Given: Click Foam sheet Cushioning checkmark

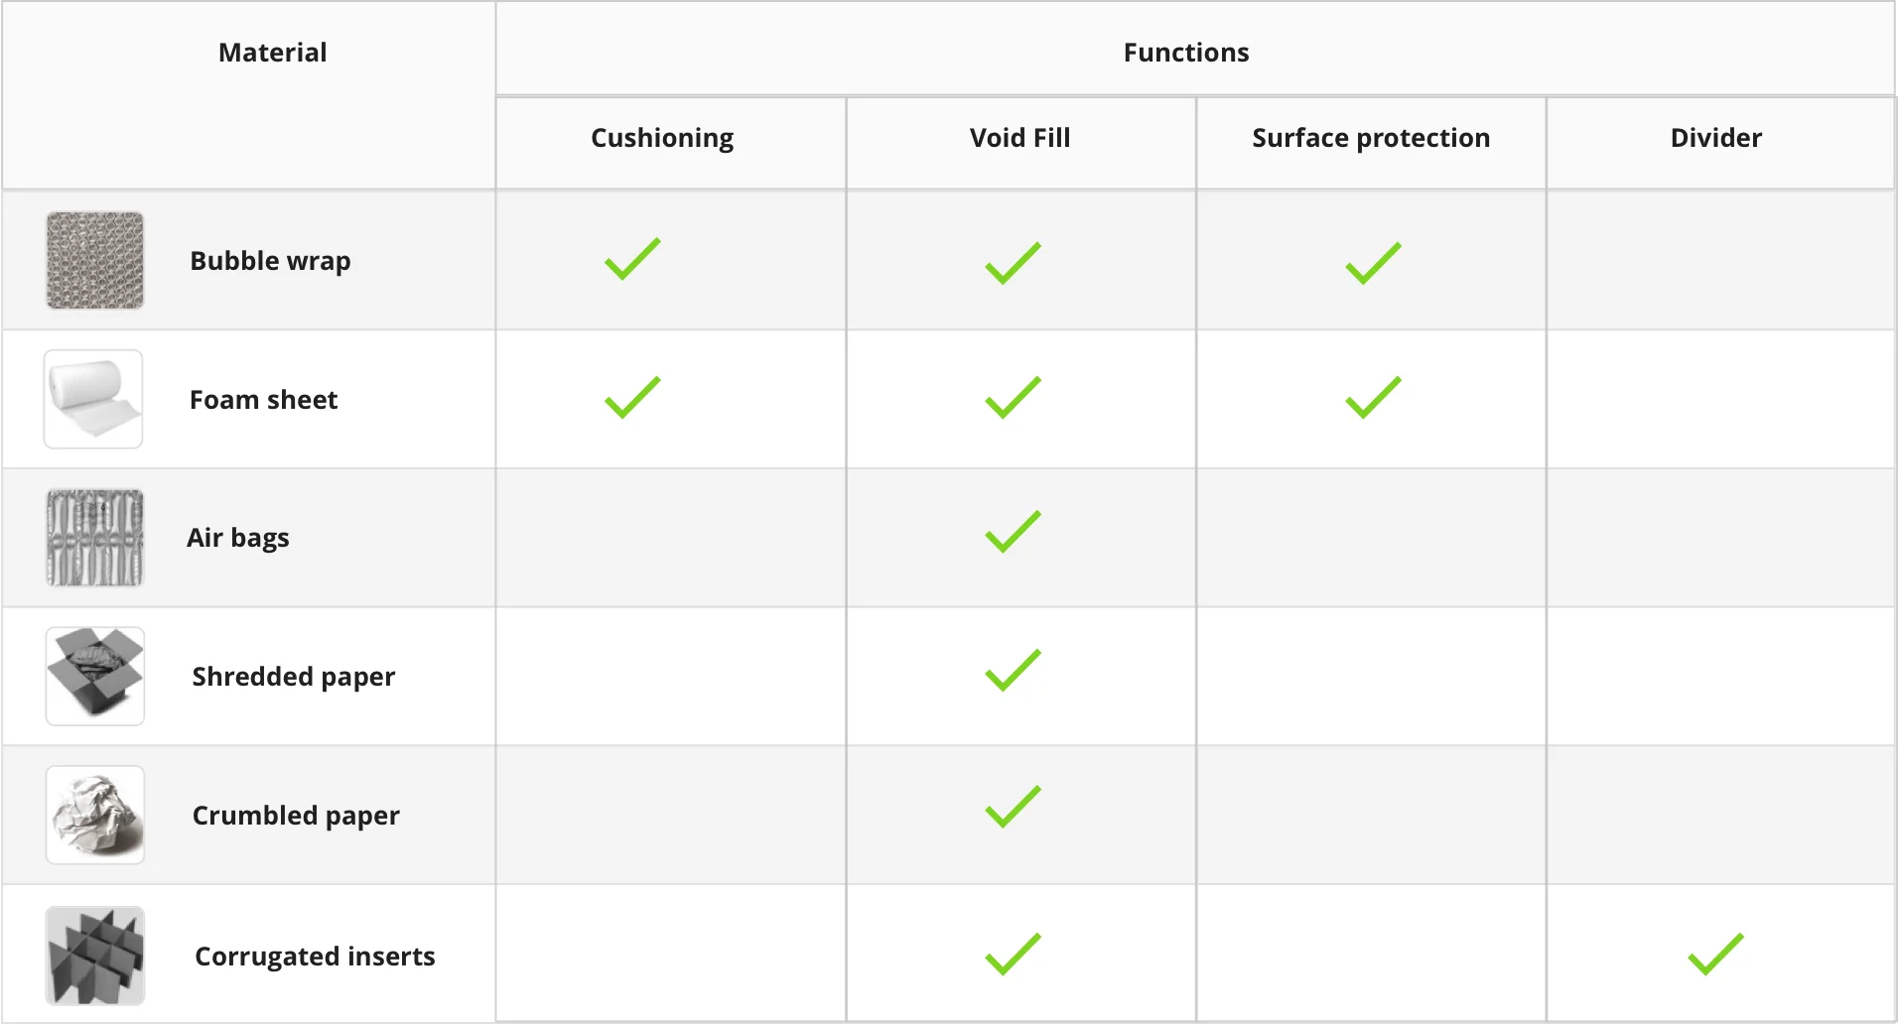Looking at the screenshot, I should click(x=632, y=398).
